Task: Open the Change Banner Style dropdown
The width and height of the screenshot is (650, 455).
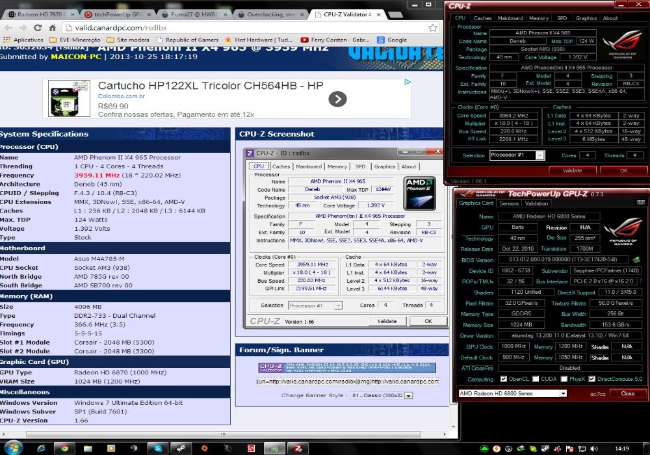Action: tap(408, 396)
